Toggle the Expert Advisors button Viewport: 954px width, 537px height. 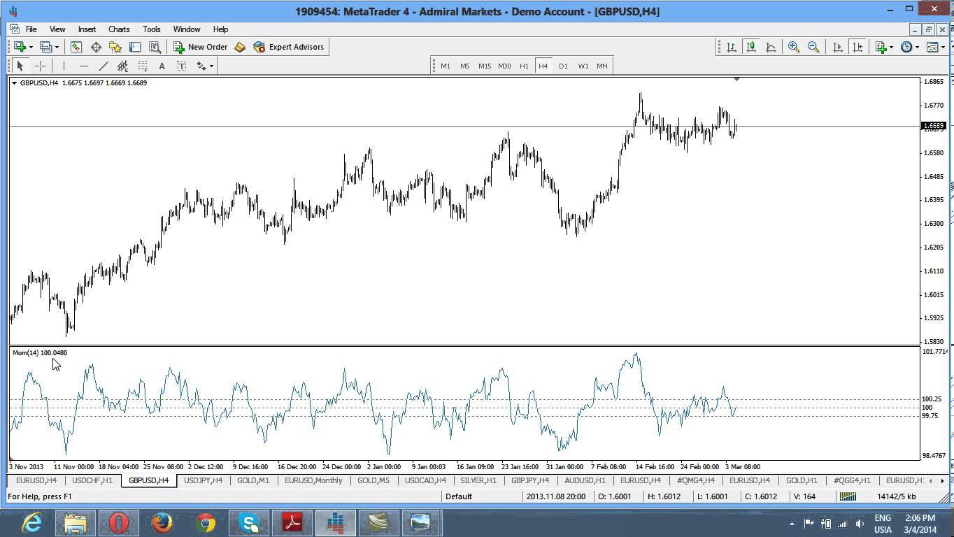pos(289,47)
